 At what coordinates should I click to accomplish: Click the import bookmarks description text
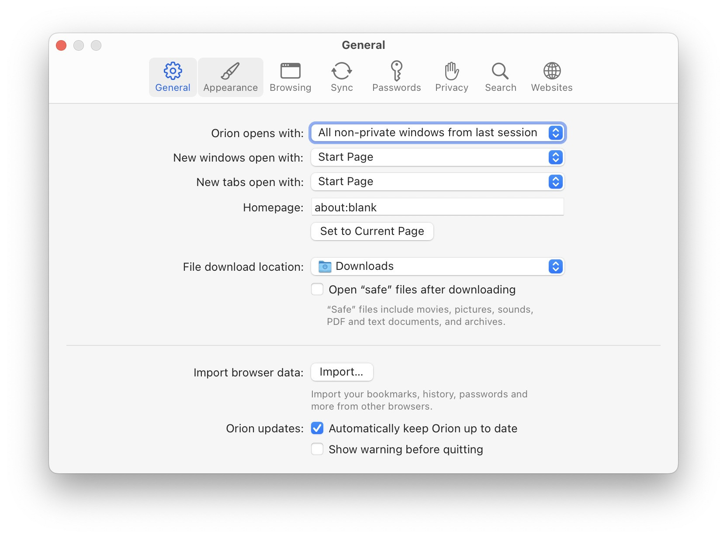(x=419, y=400)
